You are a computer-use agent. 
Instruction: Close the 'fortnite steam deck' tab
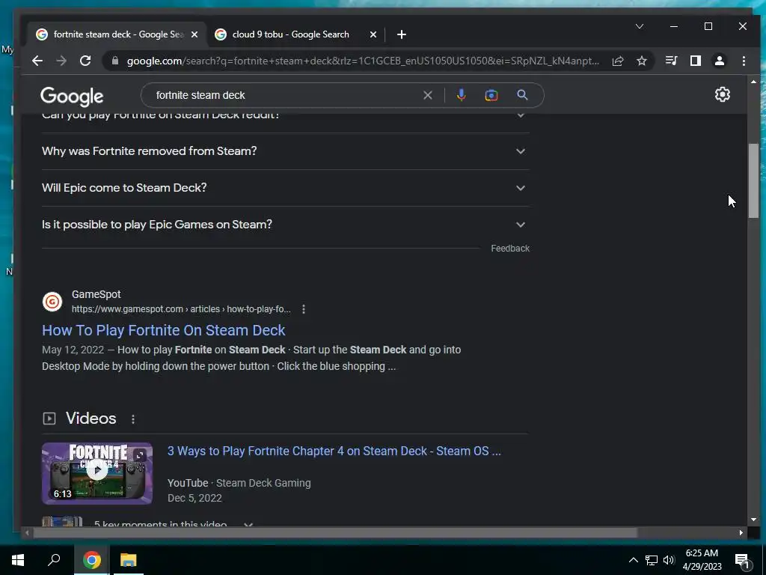pos(194,34)
